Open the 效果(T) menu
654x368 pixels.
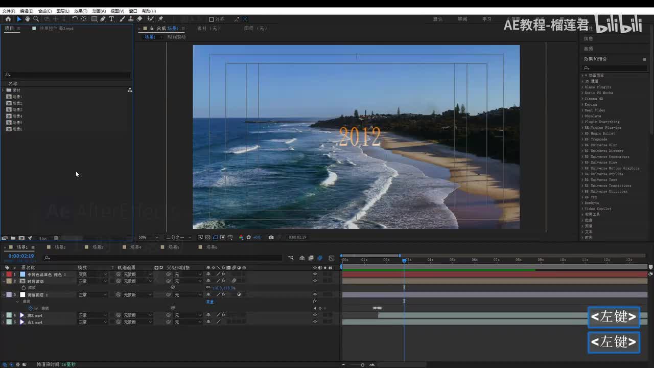coord(80,11)
